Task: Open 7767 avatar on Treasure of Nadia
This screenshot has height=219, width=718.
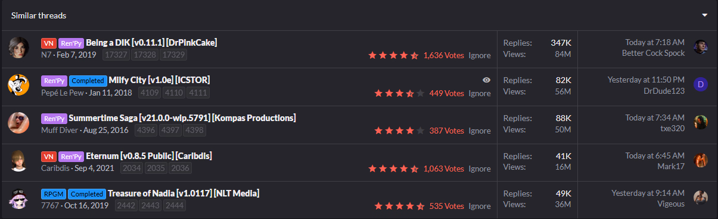Action: tap(18, 199)
